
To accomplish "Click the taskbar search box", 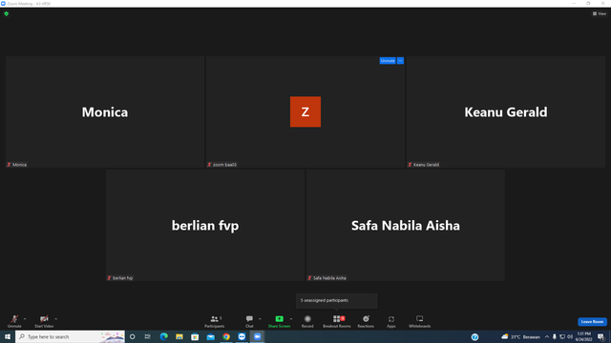I will coord(70,336).
